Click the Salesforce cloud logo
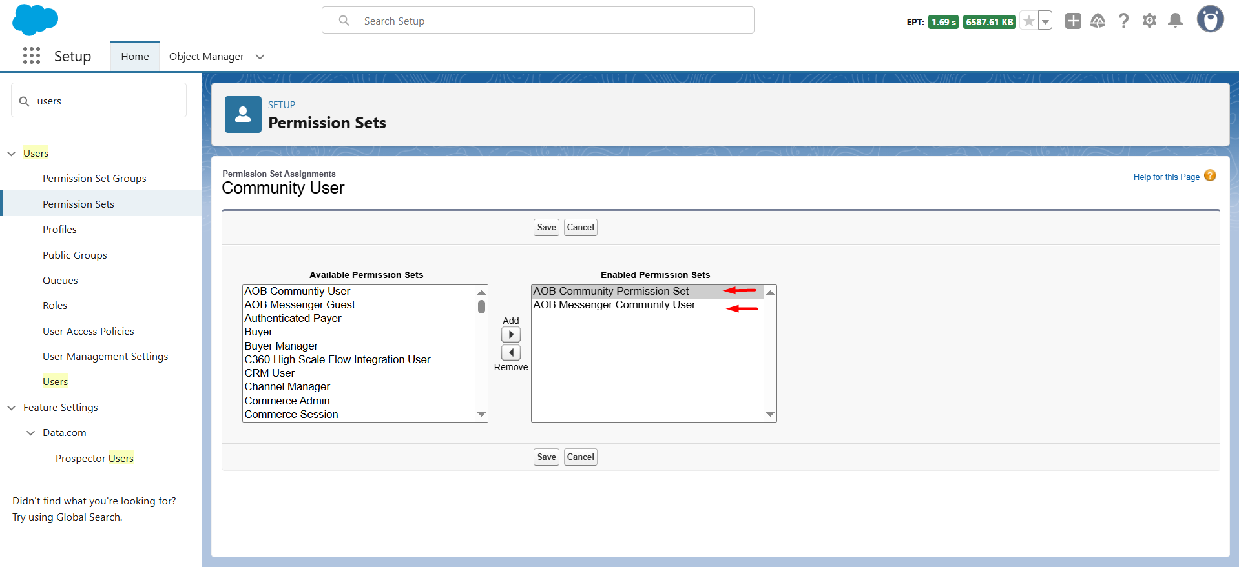 coord(35,19)
